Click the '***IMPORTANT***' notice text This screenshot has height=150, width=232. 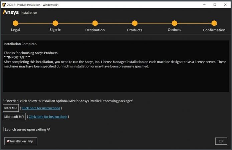(17, 57)
